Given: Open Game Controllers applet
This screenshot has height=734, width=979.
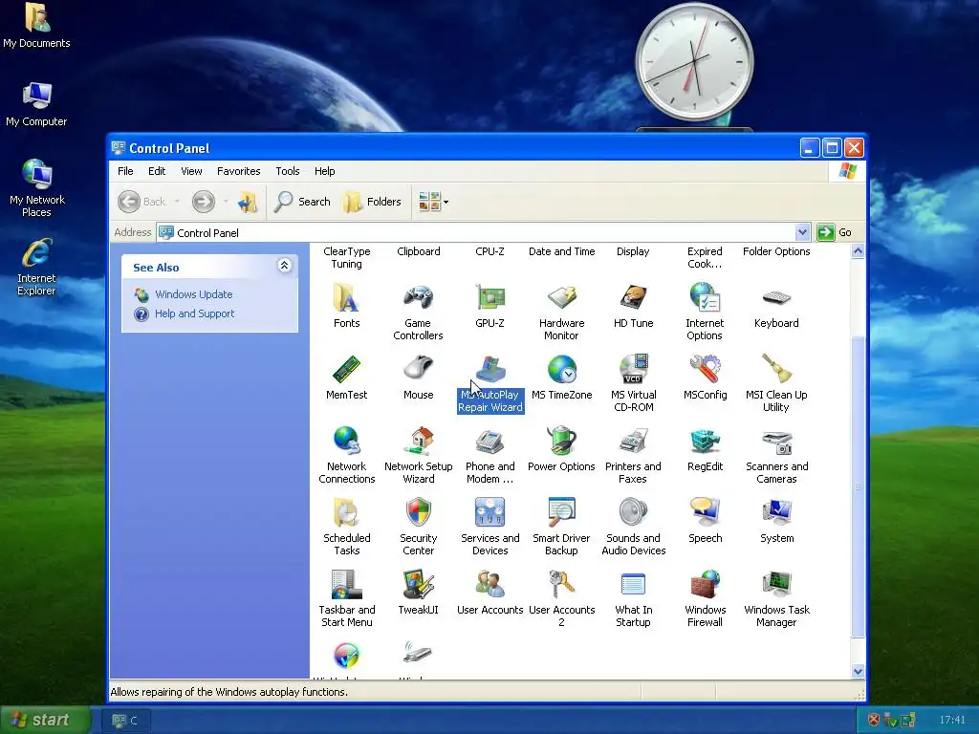Looking at the screenshot, I should (x=418, y=298).
